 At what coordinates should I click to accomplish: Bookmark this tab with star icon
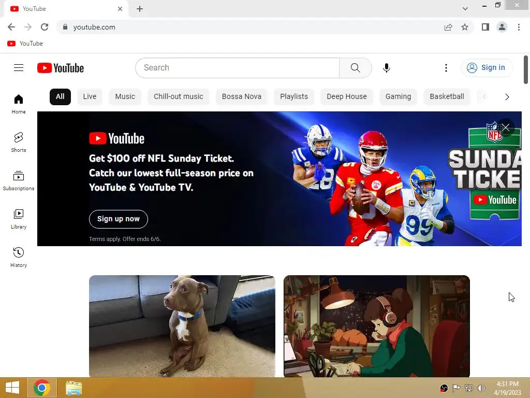pyautogui.click(x=465, y=27)
